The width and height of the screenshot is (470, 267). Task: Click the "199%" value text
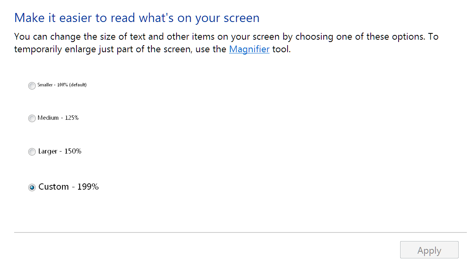point(88,187)
